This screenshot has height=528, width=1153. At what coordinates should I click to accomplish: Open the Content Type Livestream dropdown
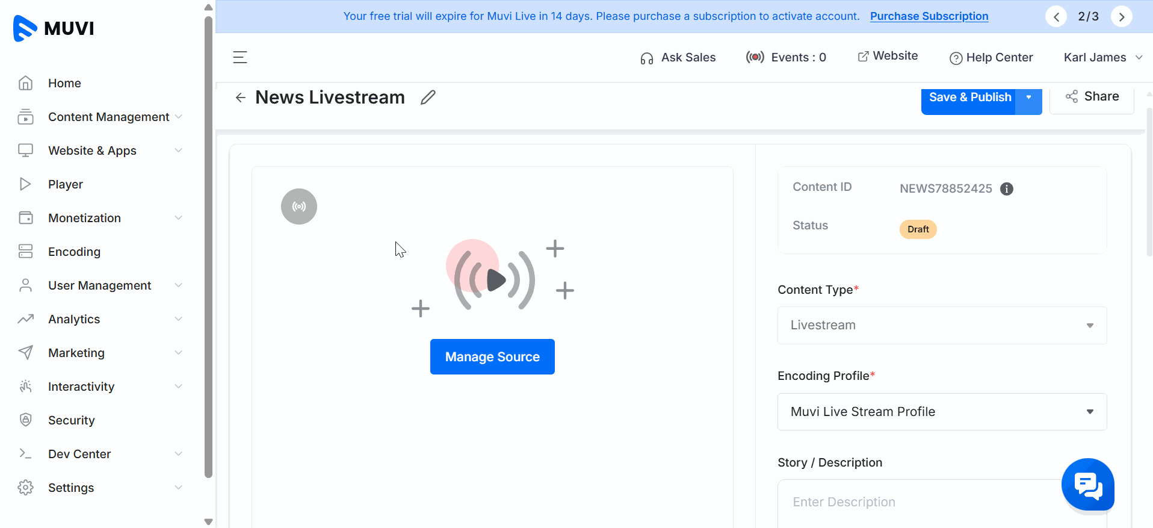pyautogui.click(x=942, y=325)
